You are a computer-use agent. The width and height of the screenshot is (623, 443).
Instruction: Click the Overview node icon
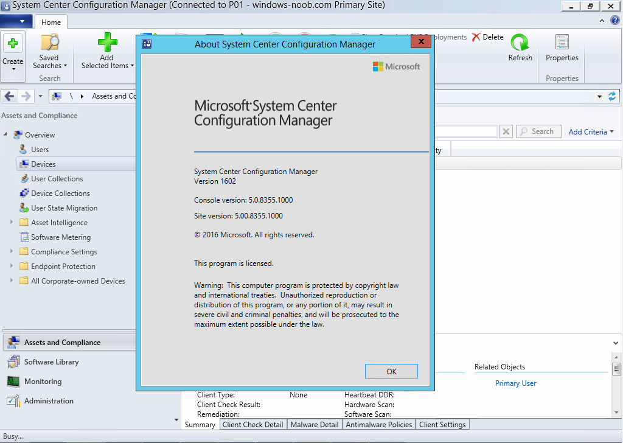click(x=18, y=134)
